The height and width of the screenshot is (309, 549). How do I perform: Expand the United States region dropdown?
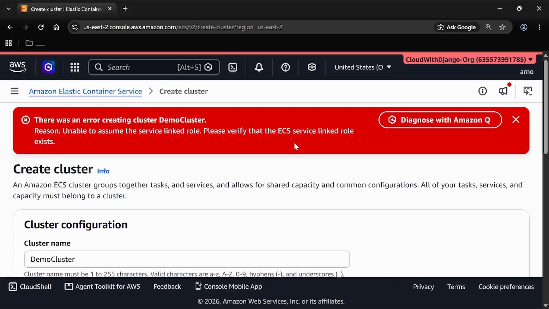point(363,67)
